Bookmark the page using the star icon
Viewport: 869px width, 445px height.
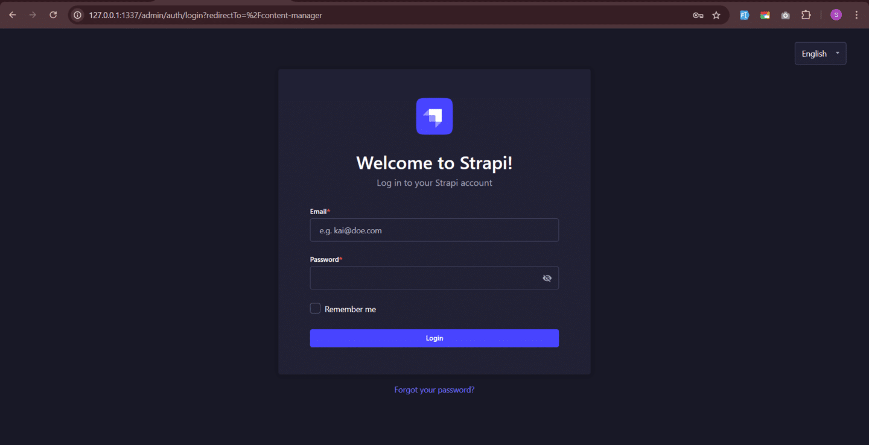(x=717, y=15)
